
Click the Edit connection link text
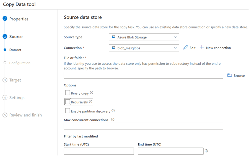pos(193,48)
